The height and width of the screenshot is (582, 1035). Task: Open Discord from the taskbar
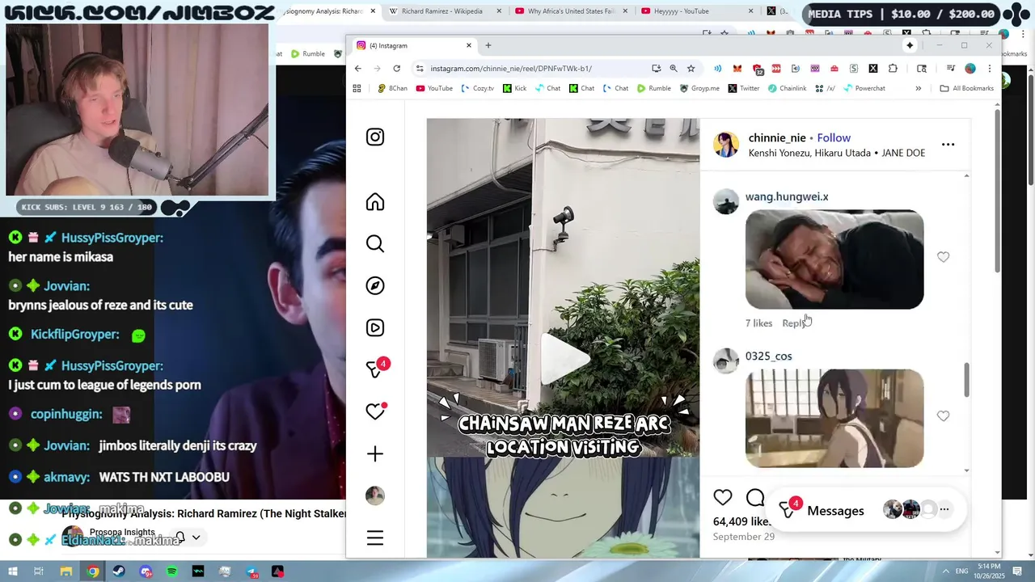pyautogui.click(x=146, y=571)
